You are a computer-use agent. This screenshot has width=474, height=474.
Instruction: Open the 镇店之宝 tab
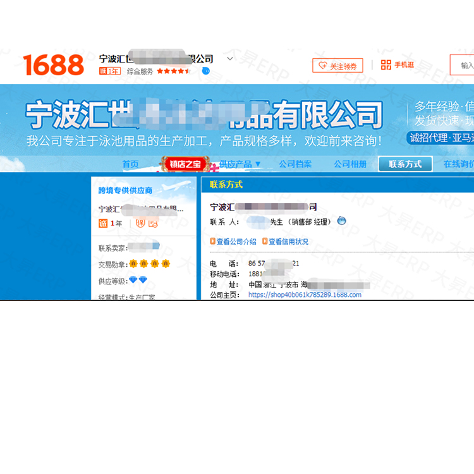click(x=185, y=164)
